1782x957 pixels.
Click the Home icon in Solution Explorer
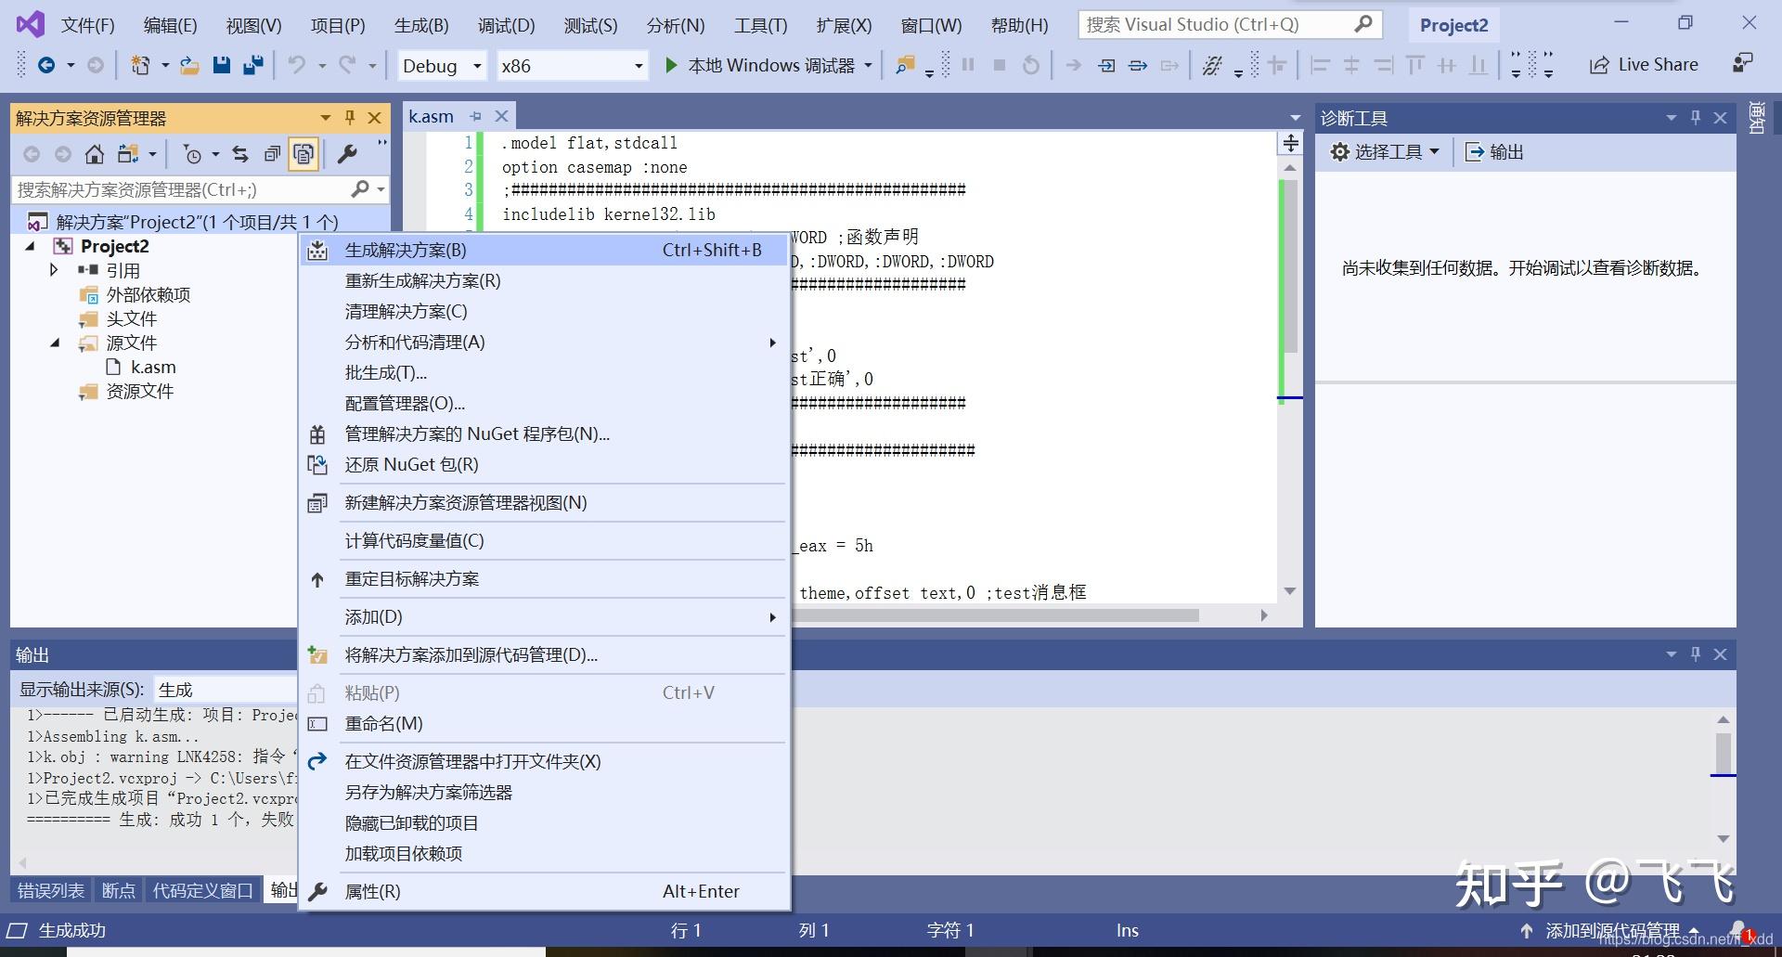pyautogui.click(x=95, y=154)
